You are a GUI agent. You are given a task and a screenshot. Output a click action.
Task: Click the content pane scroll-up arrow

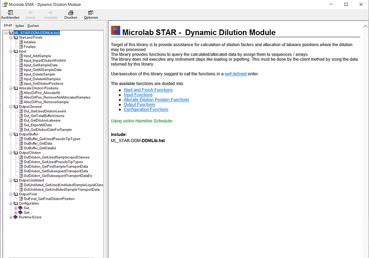365,26
